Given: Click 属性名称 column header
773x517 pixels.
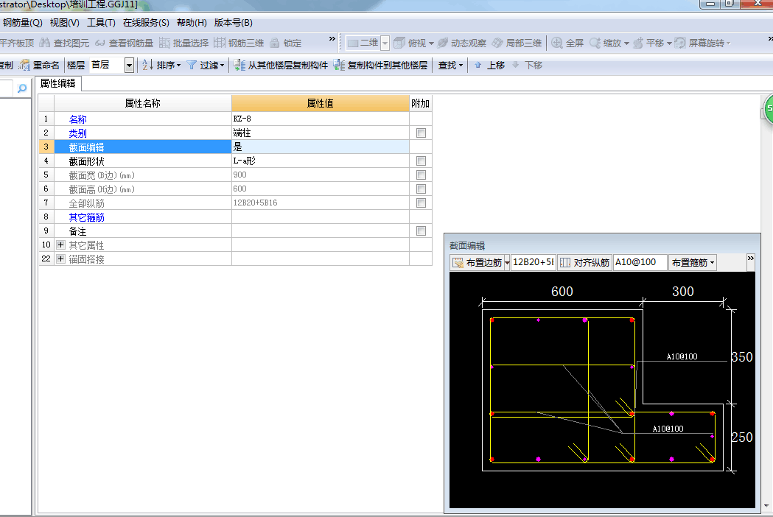Looking at the screenshot, I should click(143, 103).
